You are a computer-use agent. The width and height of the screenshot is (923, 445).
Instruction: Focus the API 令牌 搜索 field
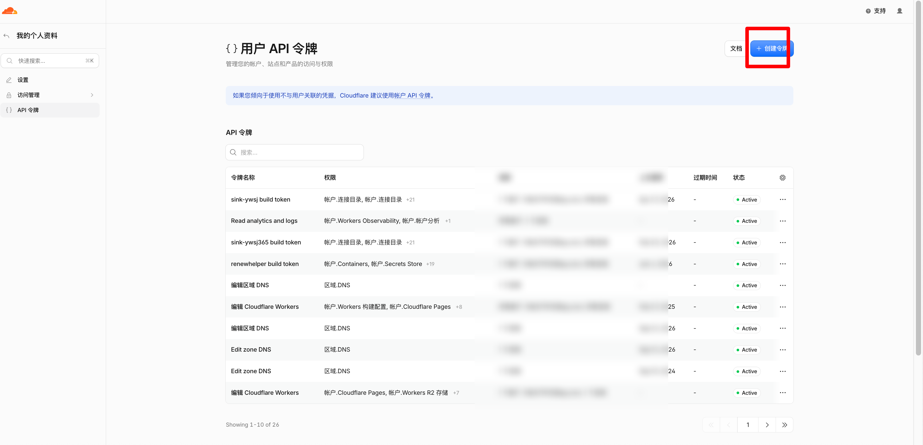point(294,152)
